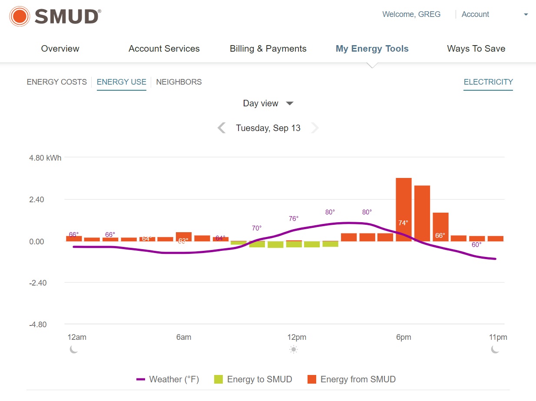
Task: Go to previous day using left arrow
Action: 222,128
